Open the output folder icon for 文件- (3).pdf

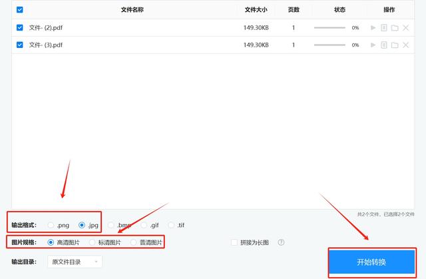(x=395, y=45)
